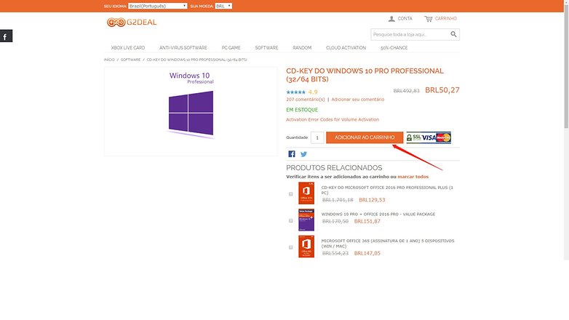The image size is (569, 320).
Task: Share product on Facebook
Action: 292,154
